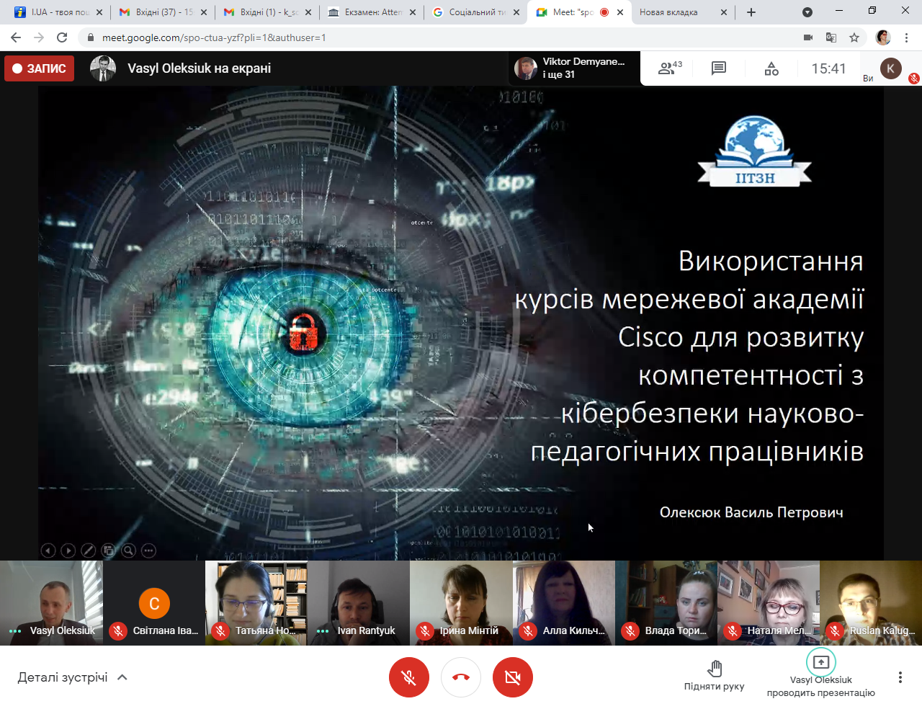This screenshot has height=709, width=922.
Task: Click the red hang up call button
Action: 461,677
